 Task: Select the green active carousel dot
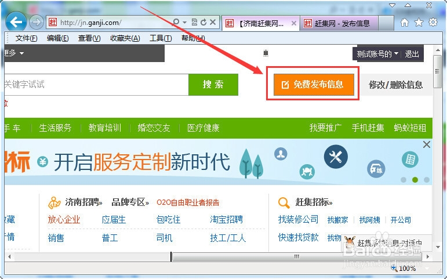pos(415,180)
